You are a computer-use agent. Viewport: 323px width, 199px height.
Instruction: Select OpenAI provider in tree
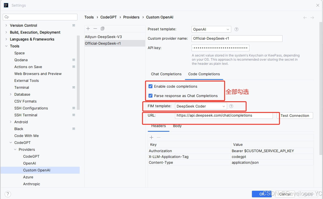(29, 163)
